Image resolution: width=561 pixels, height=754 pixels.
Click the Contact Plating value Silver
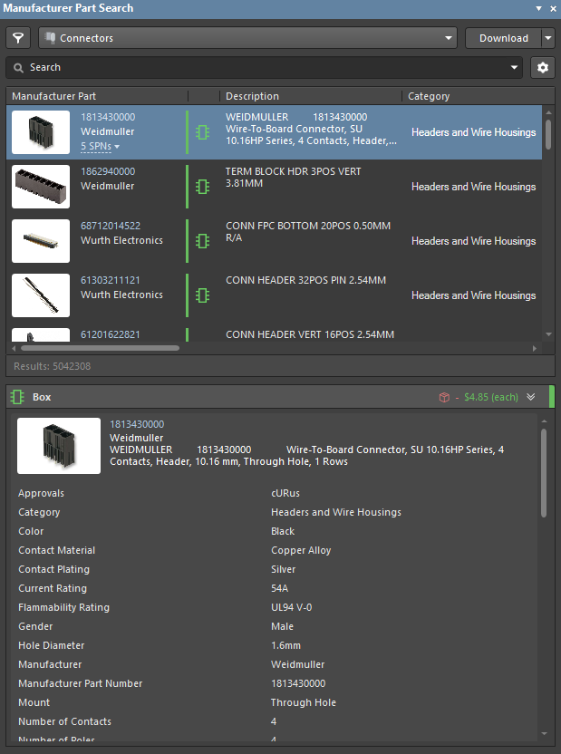283,569
